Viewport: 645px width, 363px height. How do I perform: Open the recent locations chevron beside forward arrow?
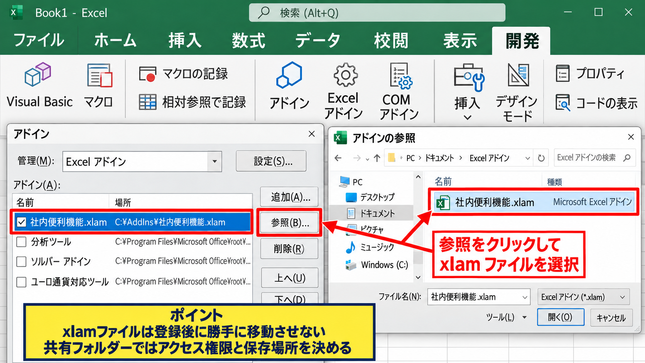pyautogui.click(x=367, y=159)
